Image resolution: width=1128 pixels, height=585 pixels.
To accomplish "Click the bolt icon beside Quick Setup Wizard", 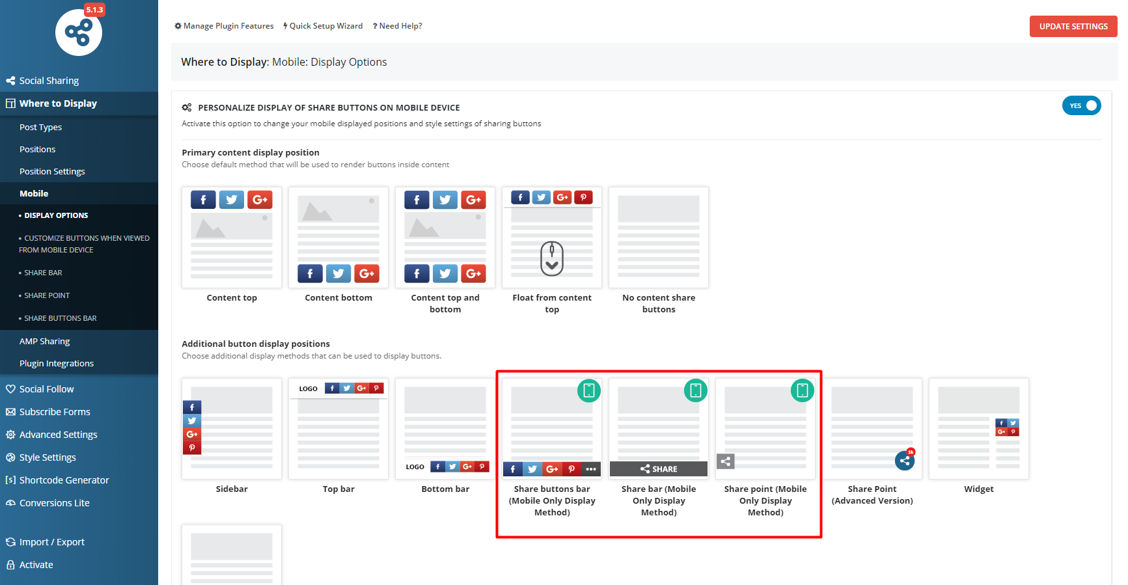I will (x=285, y=26).
